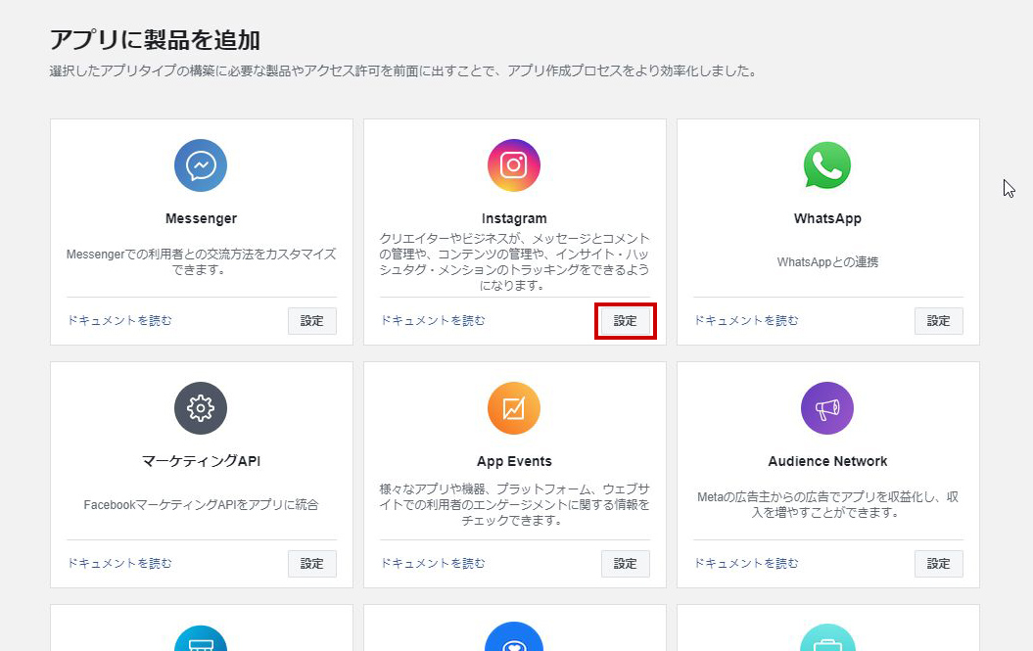Image resolution: width=1033 pixels, height=651 pixels.
Task: Read Instagram docs via ドキュメントを読む
Action: 433,321
